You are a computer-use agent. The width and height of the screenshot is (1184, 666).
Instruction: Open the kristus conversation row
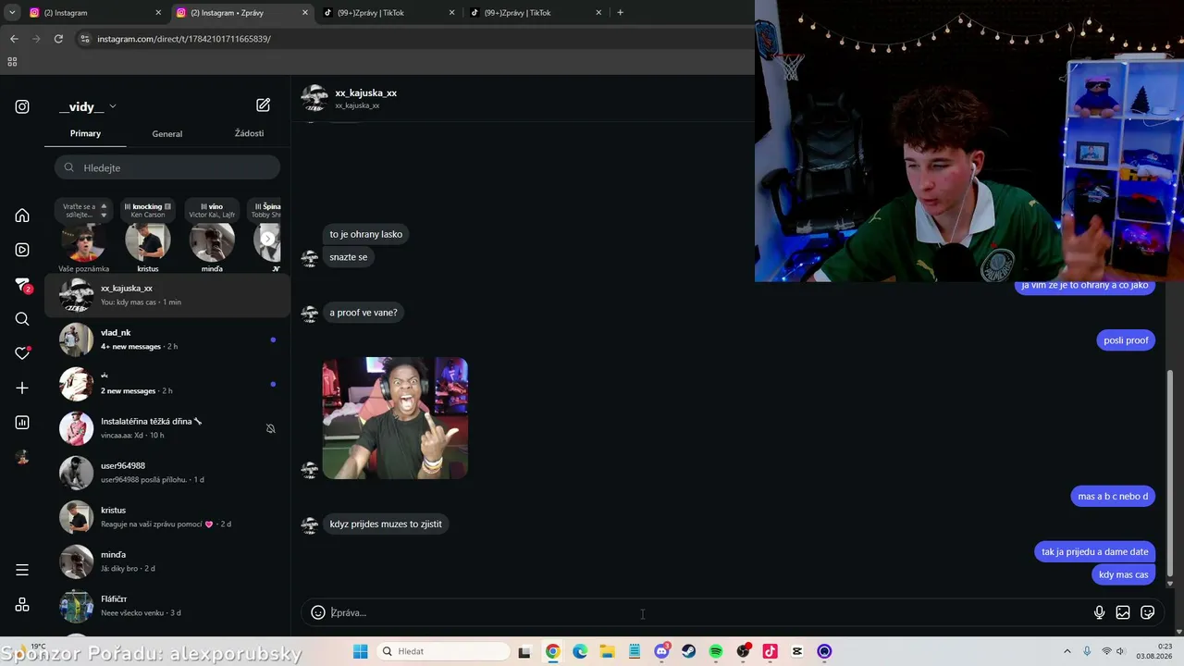click(x=167, y=517)
